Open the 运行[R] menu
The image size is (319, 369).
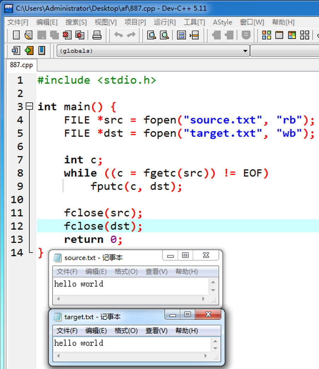tap(165, 22)
